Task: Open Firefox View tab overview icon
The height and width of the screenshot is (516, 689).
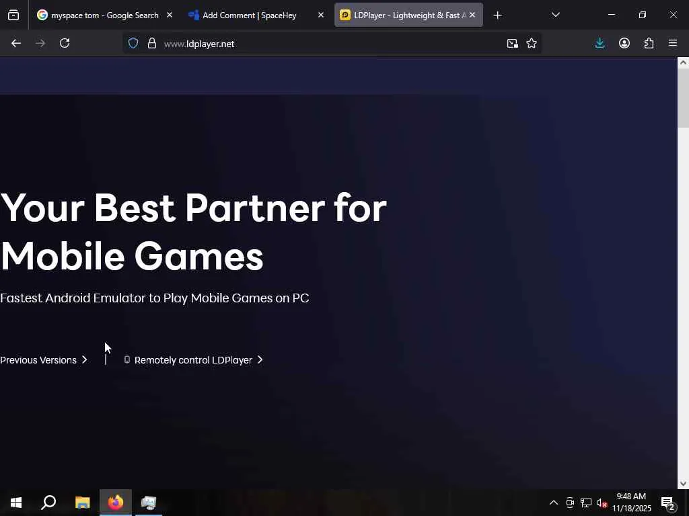Action: coord(13,15)
